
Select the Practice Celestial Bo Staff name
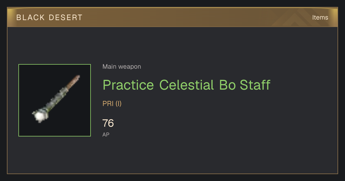pos(187,85)
